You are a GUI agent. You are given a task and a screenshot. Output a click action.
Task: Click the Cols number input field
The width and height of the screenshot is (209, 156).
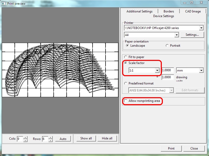click(20, 139)
